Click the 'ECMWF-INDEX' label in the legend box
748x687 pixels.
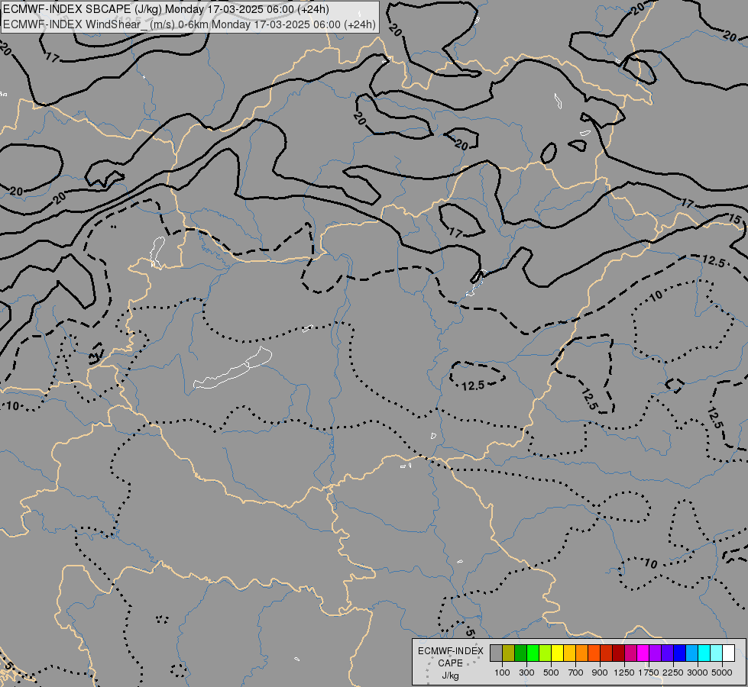[x=450, y=651]
